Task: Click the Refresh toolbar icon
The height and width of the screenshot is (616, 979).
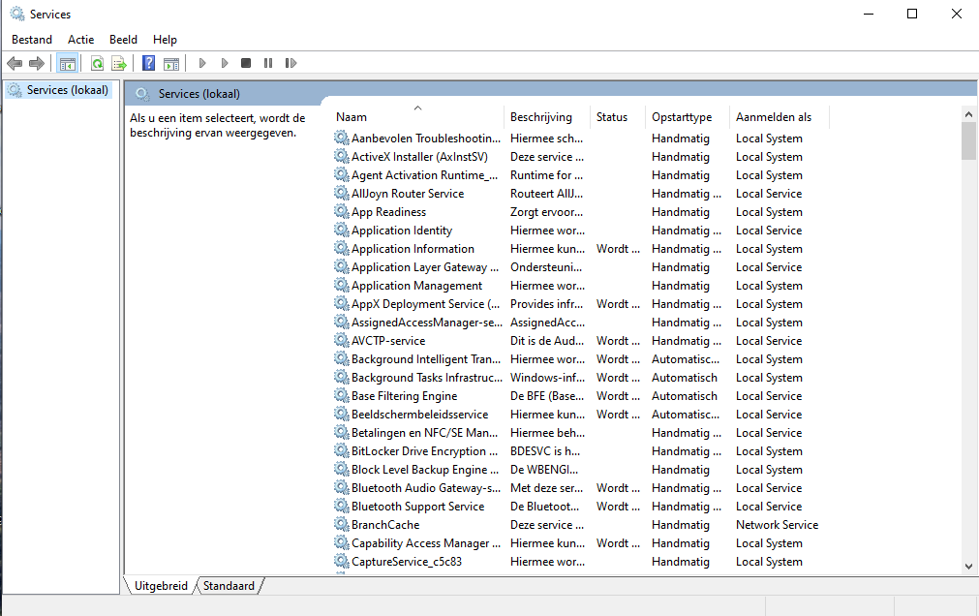Action: point(98,63)
